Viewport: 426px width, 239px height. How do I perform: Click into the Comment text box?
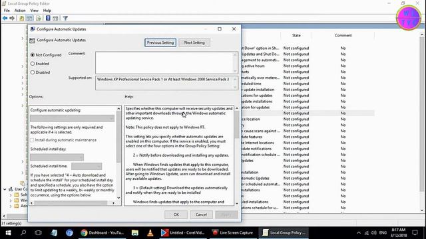(164, 63)
